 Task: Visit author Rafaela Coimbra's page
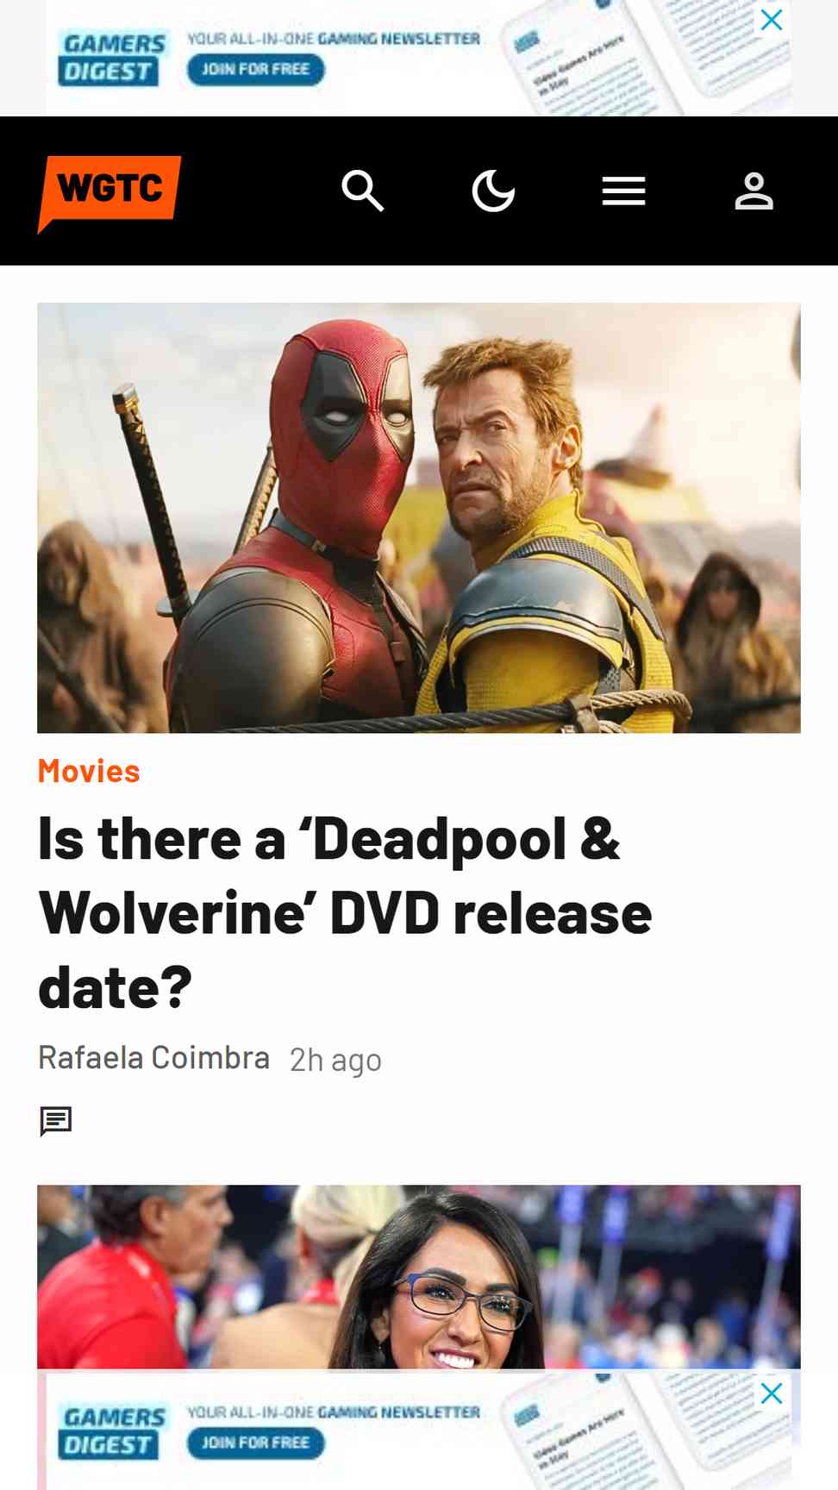coord(153,1057)
